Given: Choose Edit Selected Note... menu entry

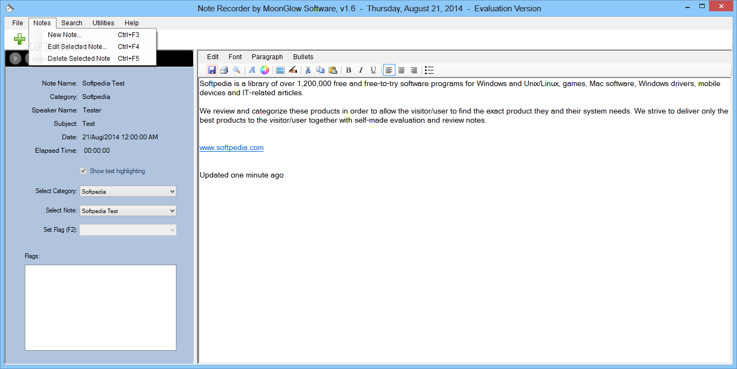Looking at the screenshot, I should coord(93,47).
